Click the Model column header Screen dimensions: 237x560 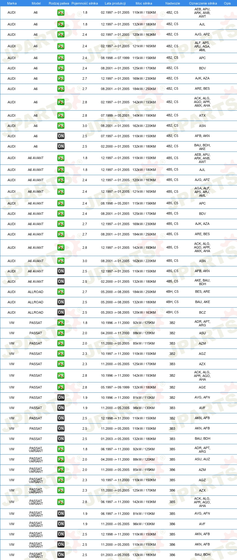point(36,3)
